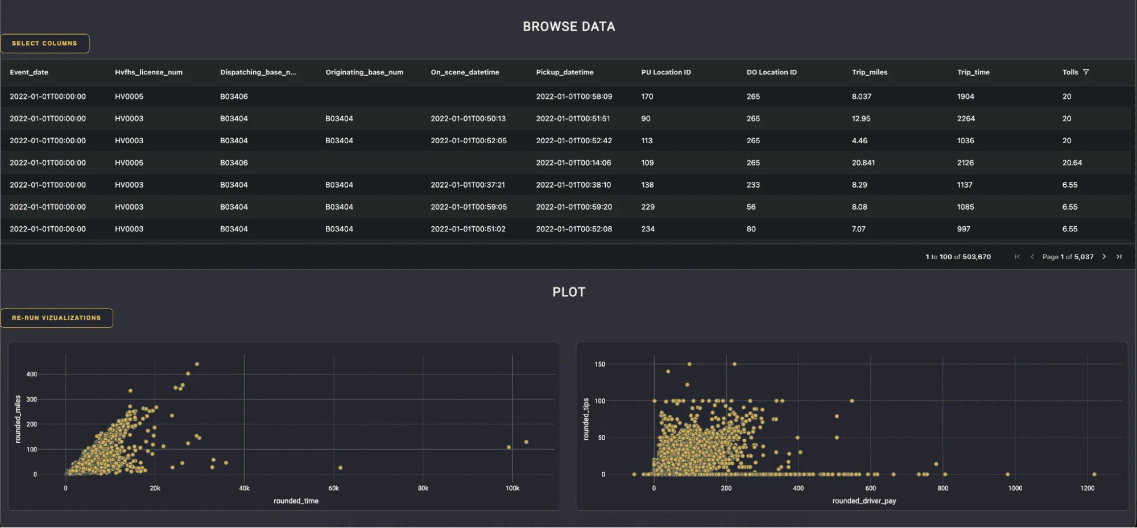The height and width of the screenshot is (528, 1137).
Task: Sort by the Trip_miles column header
Action: click(869, 72)
